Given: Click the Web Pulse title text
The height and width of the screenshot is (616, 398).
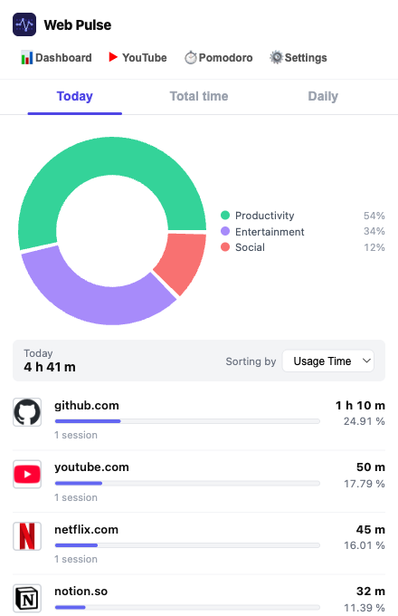Looking at the screenshot, I should pyautogui.click(x=78, y=25).
